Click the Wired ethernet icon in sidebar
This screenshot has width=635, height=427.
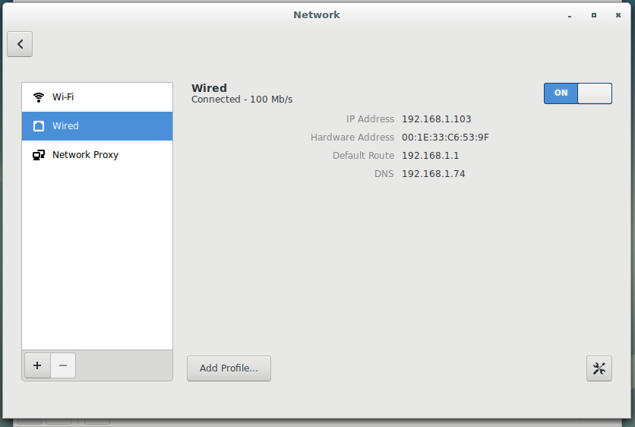pos(39,126)
